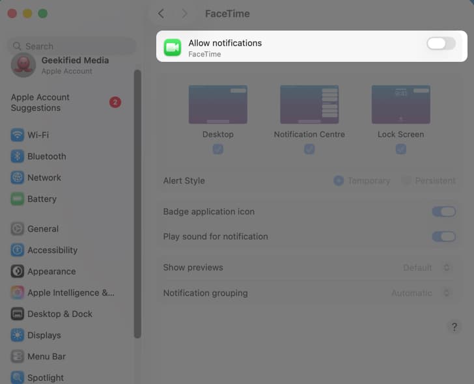
Task: Click the Lock Screen preview thumbnail
Action: [401, 105]
